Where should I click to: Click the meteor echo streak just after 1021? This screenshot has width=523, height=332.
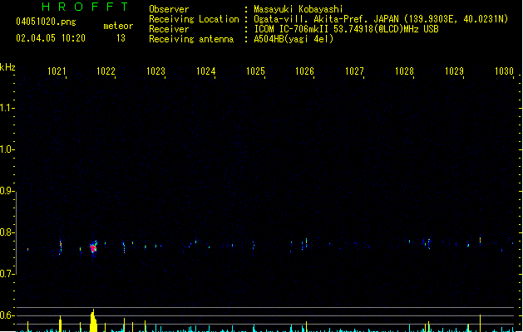pyautogui.click(x=61, y=247)
